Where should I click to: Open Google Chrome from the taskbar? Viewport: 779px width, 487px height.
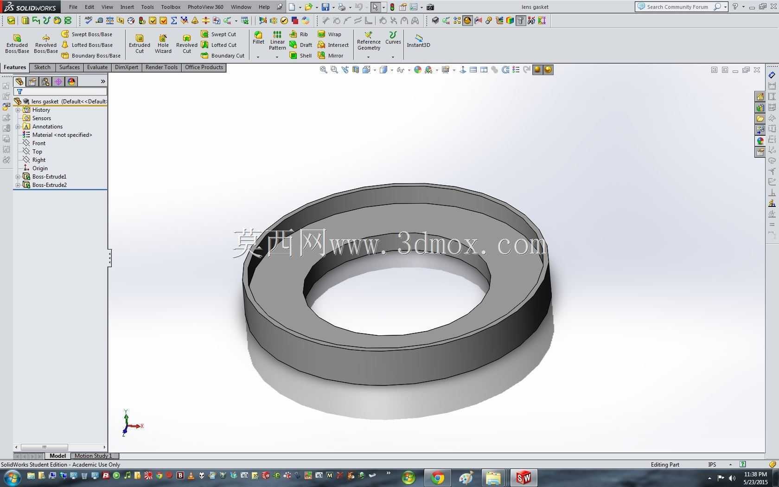pos(437,478)
